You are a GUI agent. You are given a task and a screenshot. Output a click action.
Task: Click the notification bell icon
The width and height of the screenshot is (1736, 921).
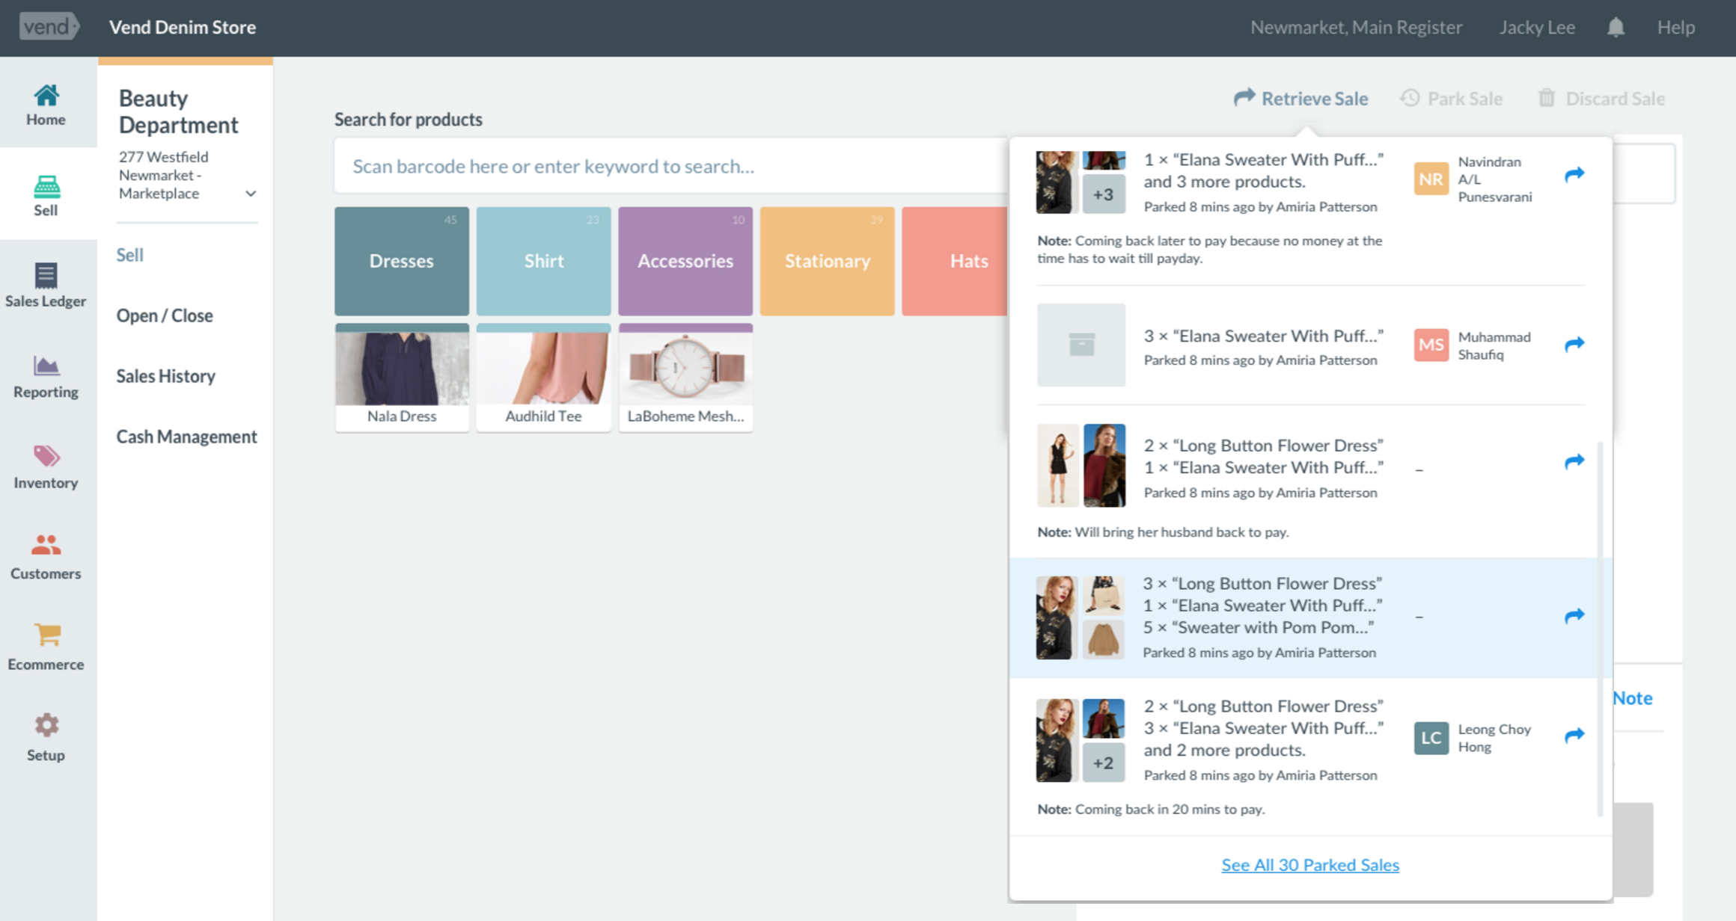click(1616, 28)
